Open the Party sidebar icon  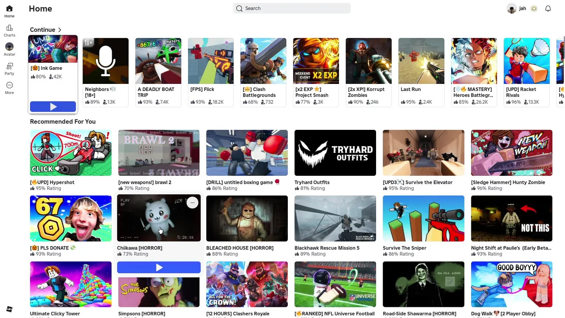click(9, 69)
